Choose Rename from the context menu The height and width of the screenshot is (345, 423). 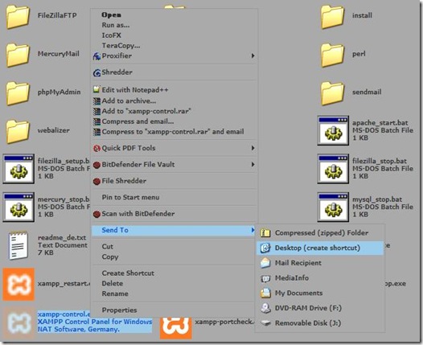click(115, 294)
